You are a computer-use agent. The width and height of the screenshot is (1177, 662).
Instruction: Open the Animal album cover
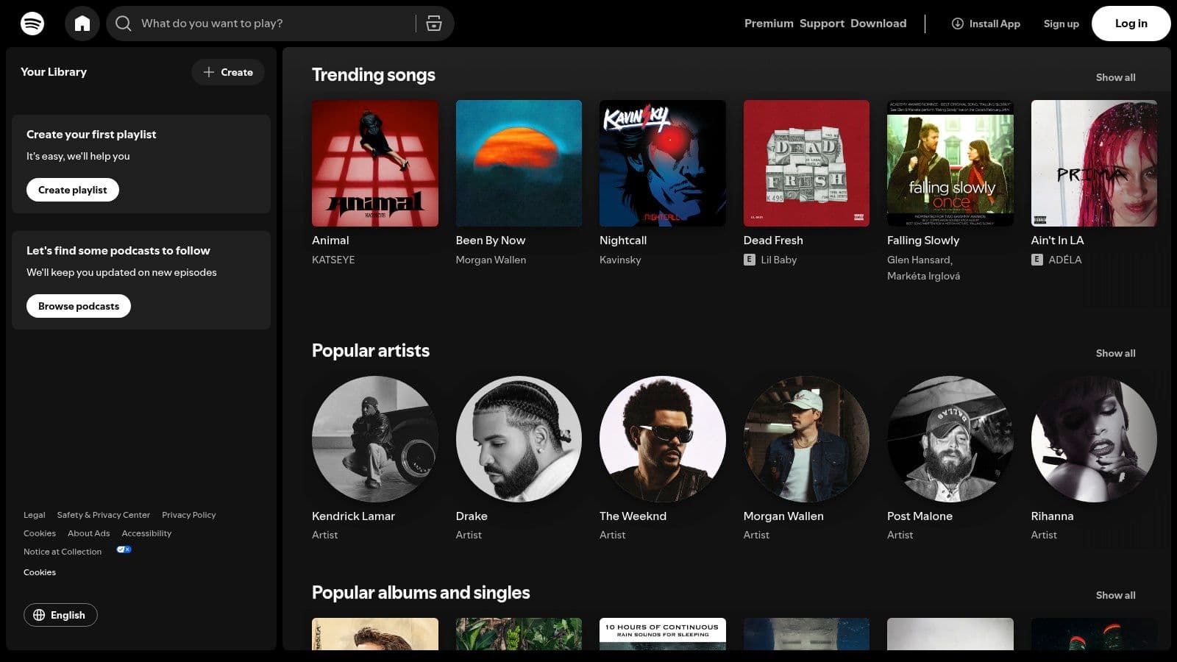tap(375, 163)
